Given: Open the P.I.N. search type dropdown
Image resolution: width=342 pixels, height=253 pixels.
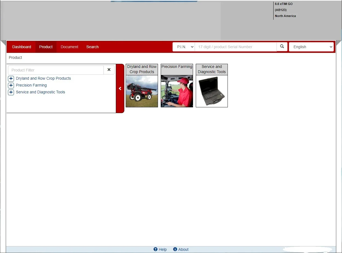Looking at the screenshot, I should click(184, 47).
